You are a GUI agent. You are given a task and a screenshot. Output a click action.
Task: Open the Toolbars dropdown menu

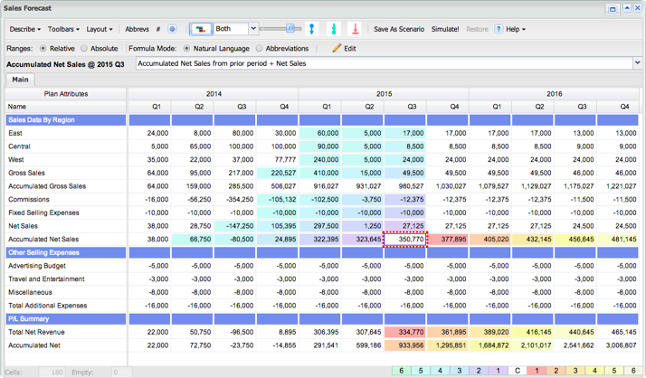coord(63,29)
